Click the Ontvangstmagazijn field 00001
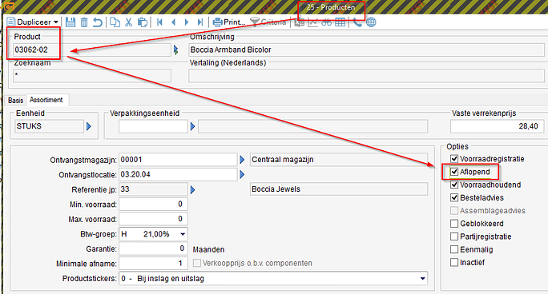Screen dimensions: 548x294 pyautogui.click(x=178, y=160)
